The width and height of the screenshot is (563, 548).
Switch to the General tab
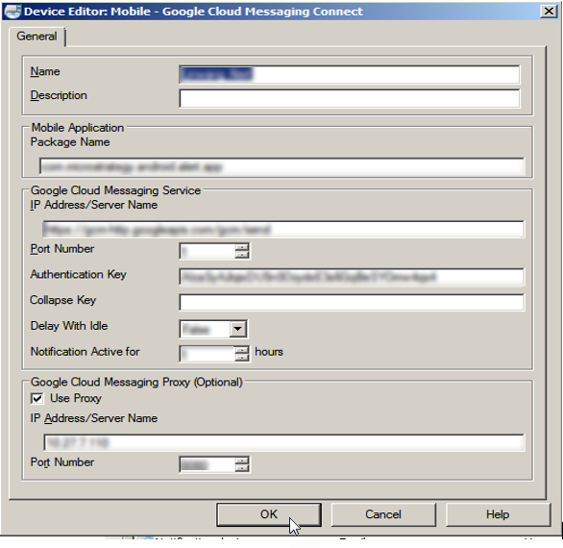click(x=37, y=37)
